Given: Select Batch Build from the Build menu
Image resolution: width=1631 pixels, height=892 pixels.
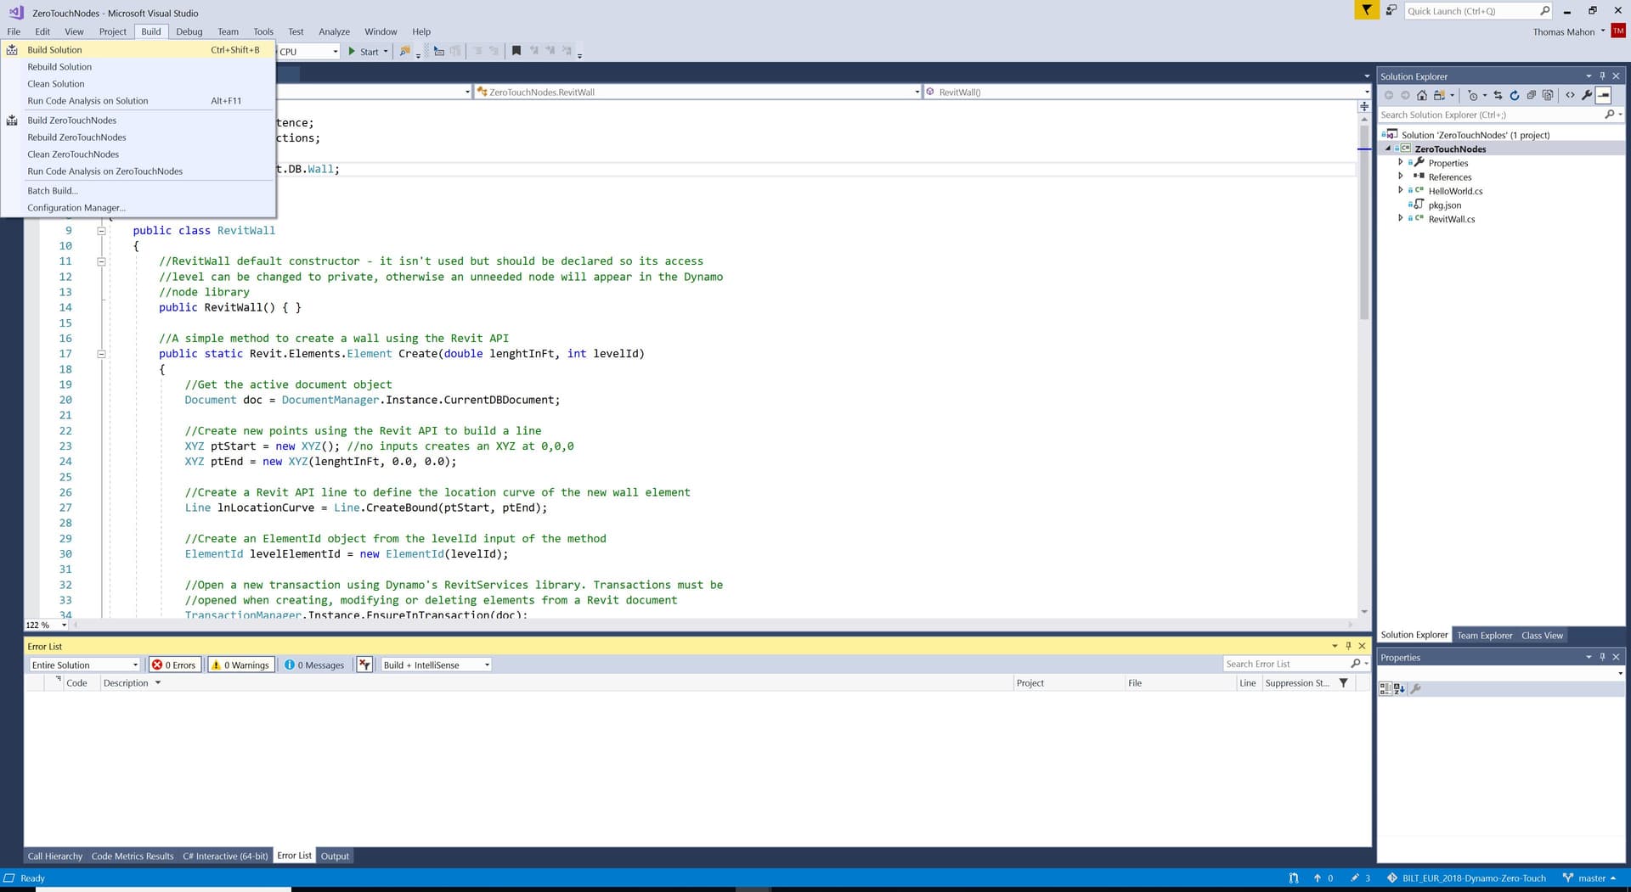Looking at the screenshot, I should click(x=52, y=190).
